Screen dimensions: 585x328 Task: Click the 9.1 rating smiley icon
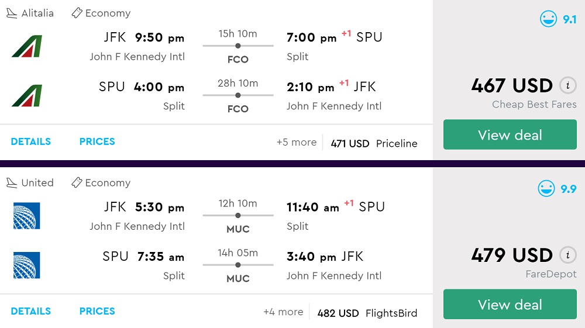(549, 19)
